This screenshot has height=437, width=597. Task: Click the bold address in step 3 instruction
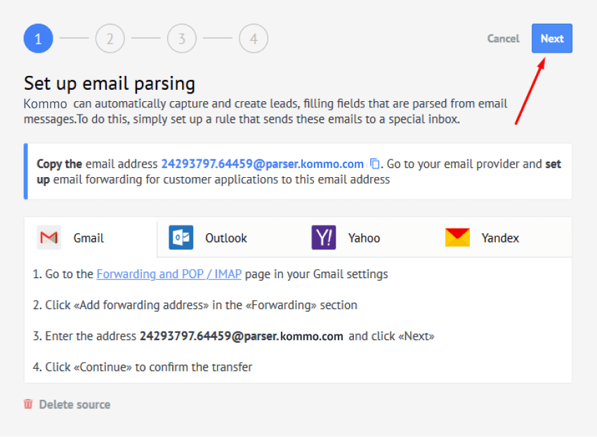(x=242, y=336)
